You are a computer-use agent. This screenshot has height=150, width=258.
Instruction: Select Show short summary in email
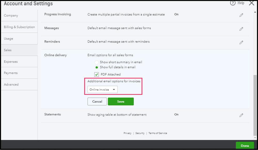pos(97,62)
